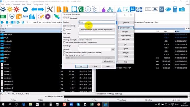The width and height of the screenshot is (190, 107).
Task: Enable Use passive mode for transfers
Action: pyautogui.click(x=64, y=53)
